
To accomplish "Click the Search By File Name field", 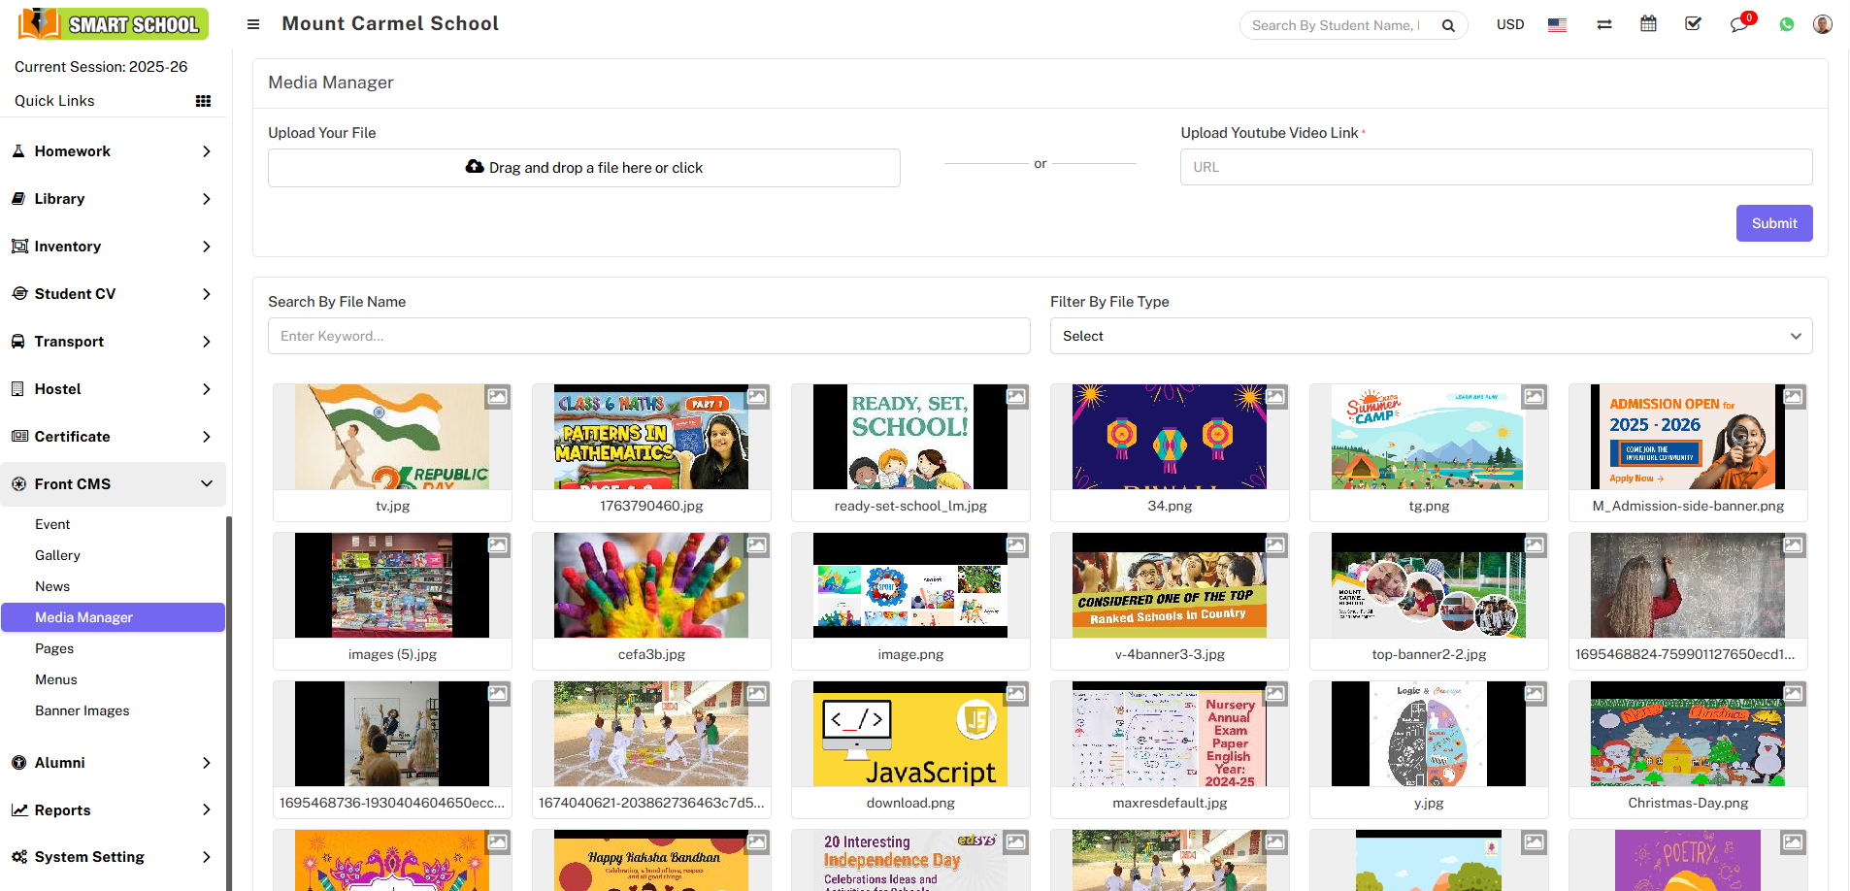I will coord(648,336).
